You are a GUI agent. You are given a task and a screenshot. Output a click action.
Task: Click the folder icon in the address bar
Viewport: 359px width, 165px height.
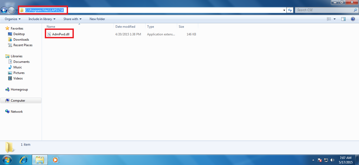tap(22, 10)
